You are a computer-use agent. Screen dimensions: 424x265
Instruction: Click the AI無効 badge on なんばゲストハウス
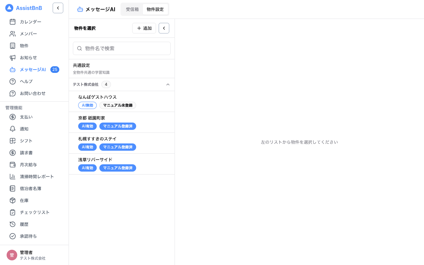[x=87, y=105]
